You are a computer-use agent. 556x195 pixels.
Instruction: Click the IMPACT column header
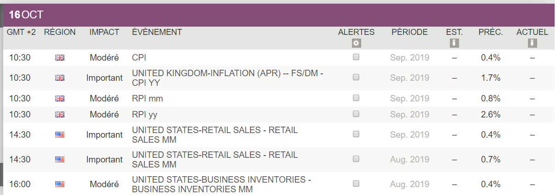[x=104, y=32]
